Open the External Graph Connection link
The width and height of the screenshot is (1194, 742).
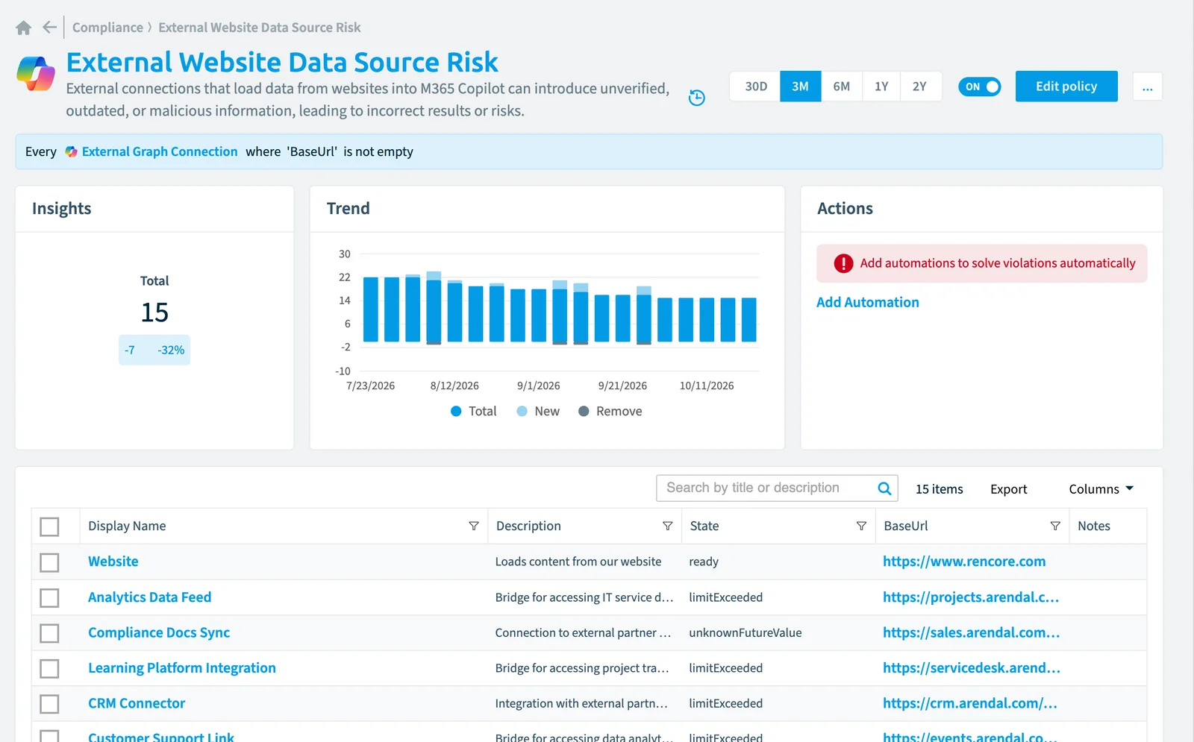pos(160,151)
